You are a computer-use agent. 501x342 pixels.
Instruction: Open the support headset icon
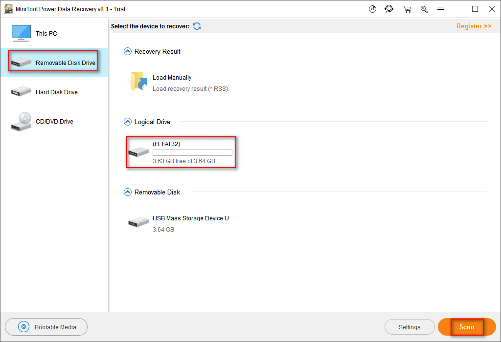pyautogui.click(x=389, y=9)
